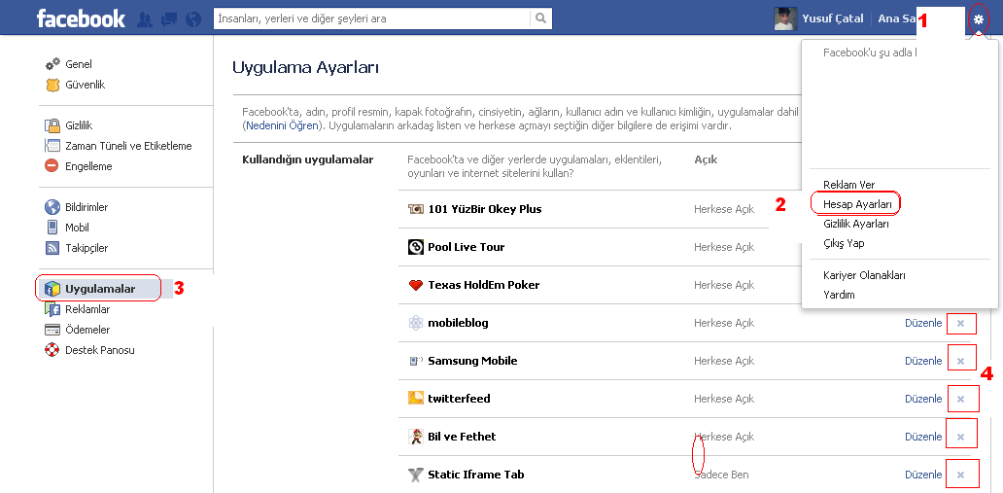Open Yusuf Çatal profile thumbnail
Screen dimensions: 1003x493
point(784,18)
